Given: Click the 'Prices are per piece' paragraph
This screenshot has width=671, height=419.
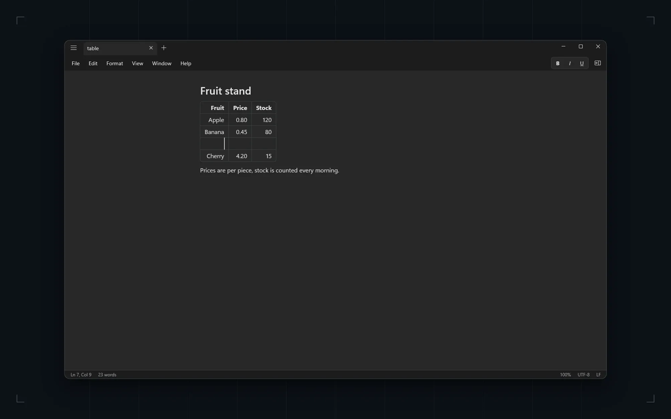Looking at the screenshot, I should coord(269,170).
